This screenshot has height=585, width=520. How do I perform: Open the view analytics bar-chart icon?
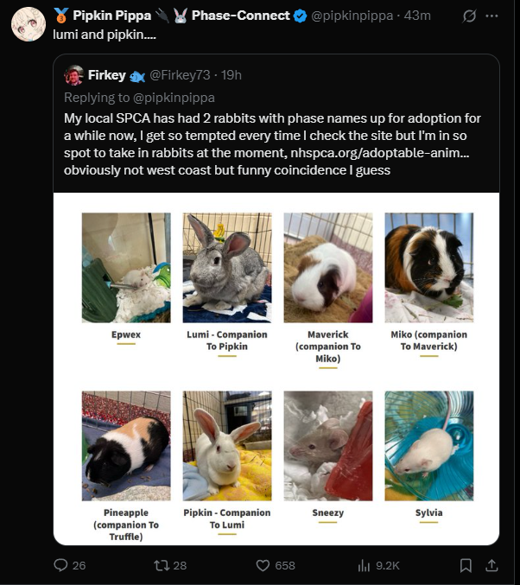point(364,565)
